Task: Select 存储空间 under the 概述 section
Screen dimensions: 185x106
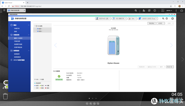Action: pos(17,28)
